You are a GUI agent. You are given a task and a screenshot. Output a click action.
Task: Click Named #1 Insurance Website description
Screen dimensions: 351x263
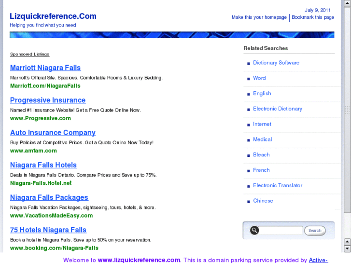[75, 110]
